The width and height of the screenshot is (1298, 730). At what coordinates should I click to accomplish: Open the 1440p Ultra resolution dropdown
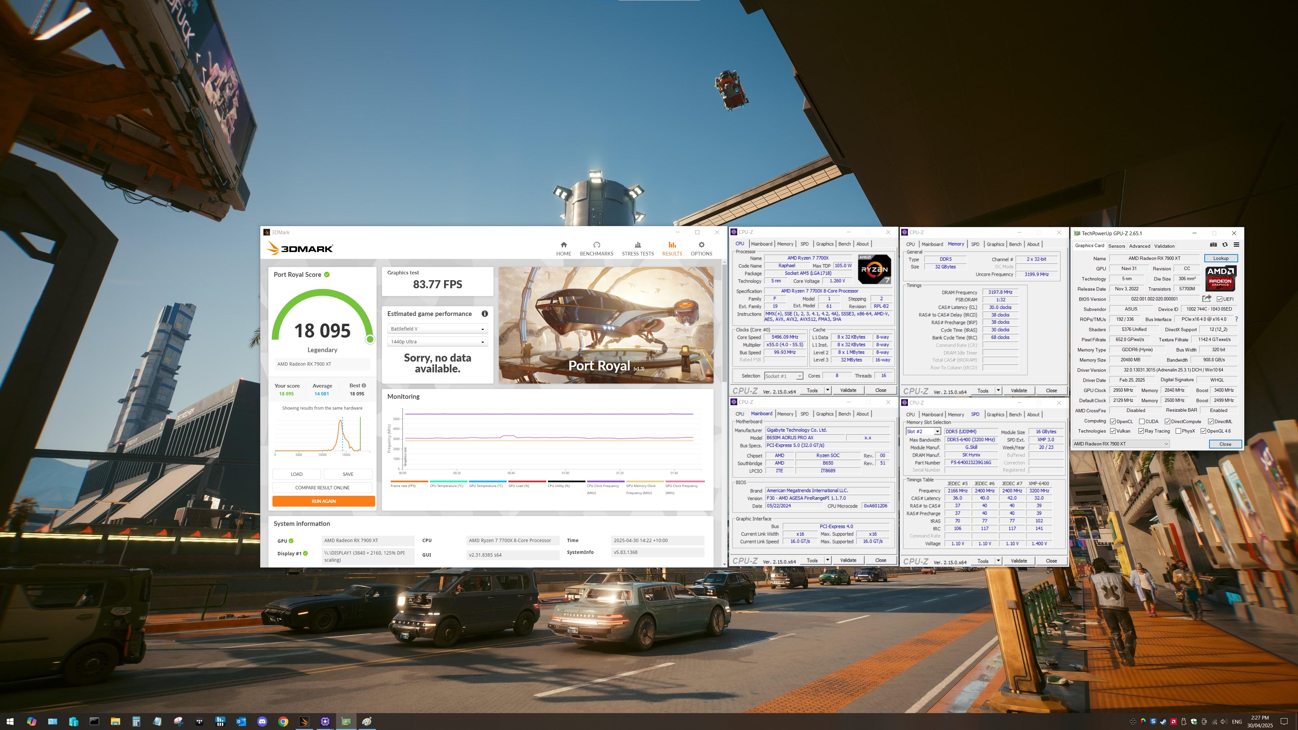tap(437, 342)
